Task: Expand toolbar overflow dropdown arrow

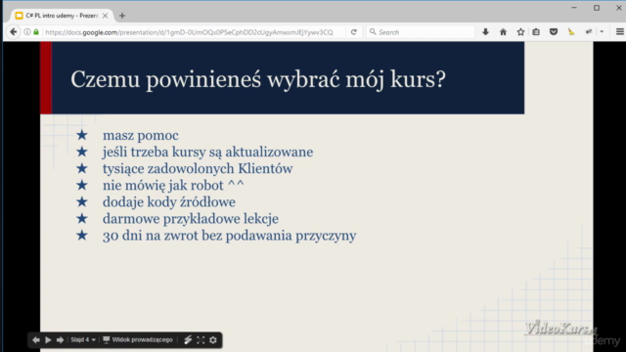Action: [x=602, y=32]
